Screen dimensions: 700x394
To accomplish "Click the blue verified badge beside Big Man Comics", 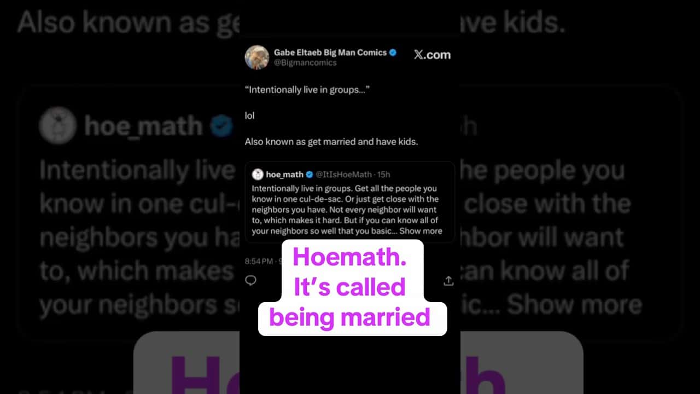I will tap(393, 53).
